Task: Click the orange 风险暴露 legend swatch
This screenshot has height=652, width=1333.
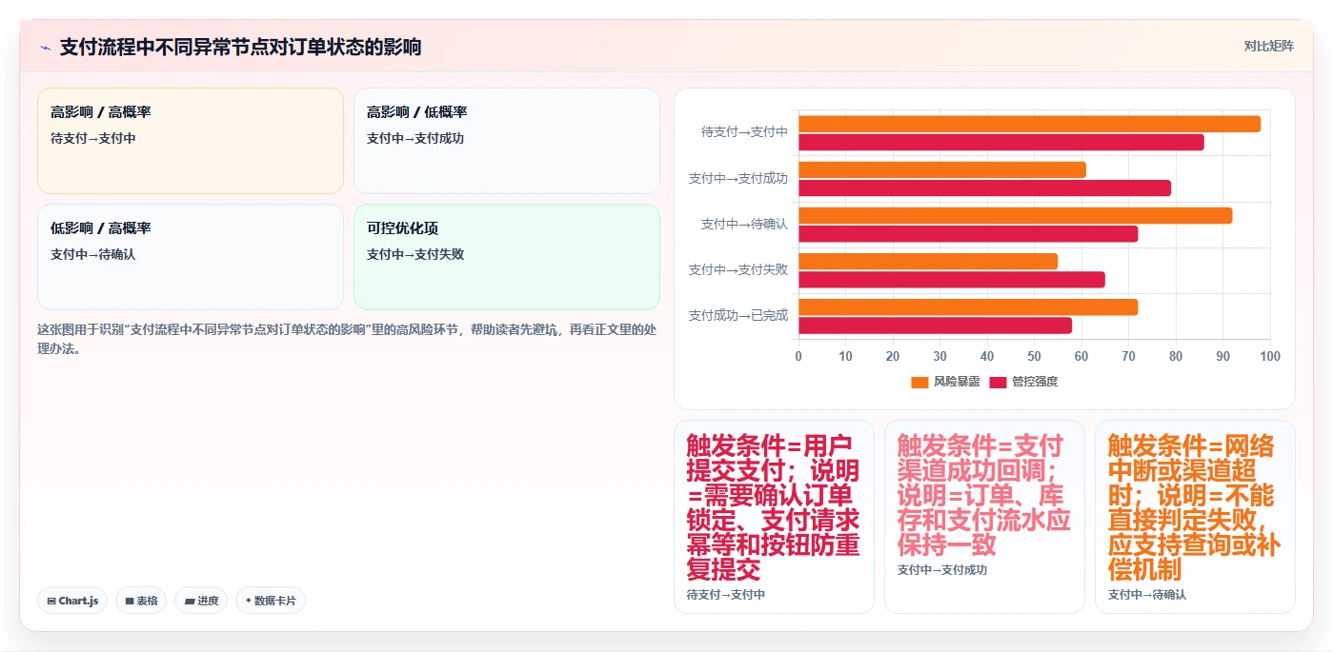Action: tap(919, 382)
